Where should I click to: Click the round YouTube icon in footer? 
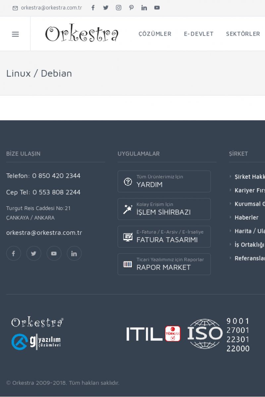click(54, 253)
